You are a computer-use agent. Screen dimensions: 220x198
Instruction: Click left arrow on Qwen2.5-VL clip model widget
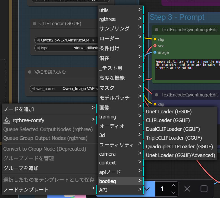(x=38, y=40)
